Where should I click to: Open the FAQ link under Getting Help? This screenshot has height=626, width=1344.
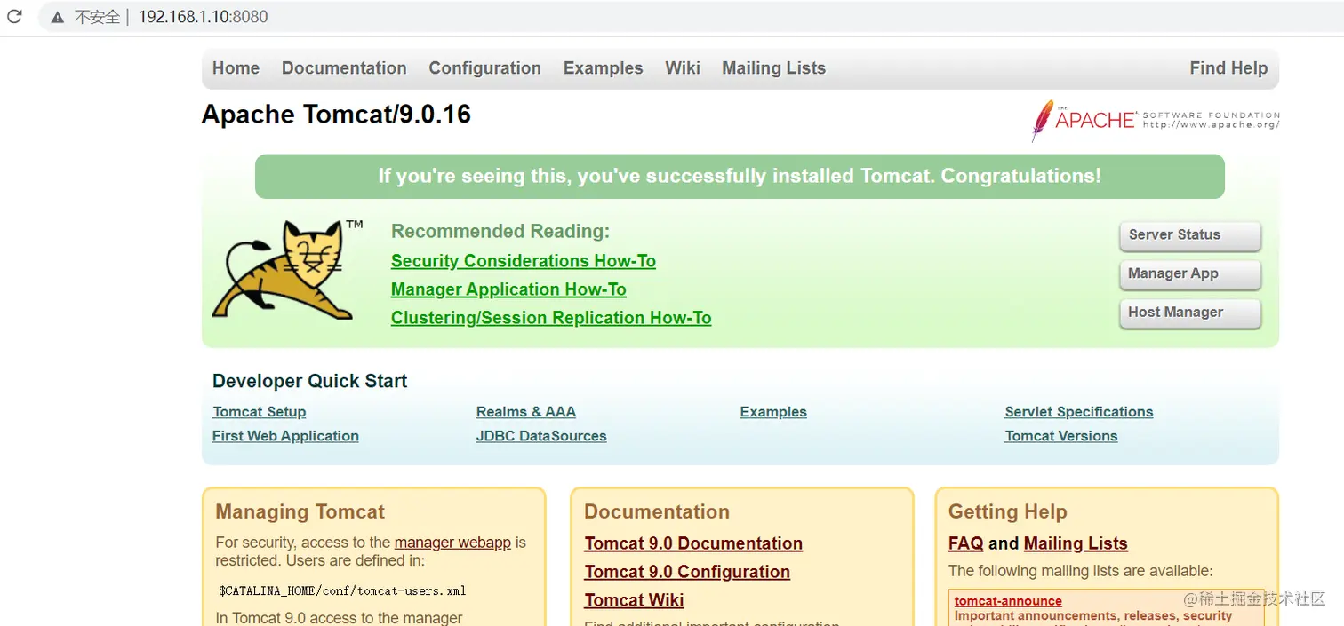pos(966,543)
